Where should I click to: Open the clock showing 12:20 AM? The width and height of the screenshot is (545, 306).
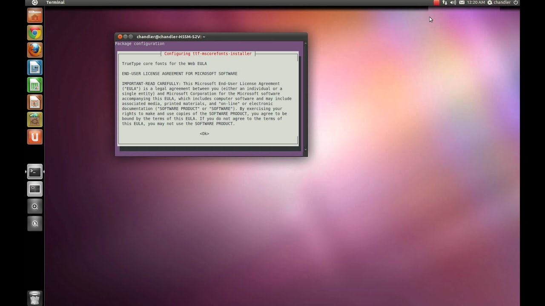(476, 3)
